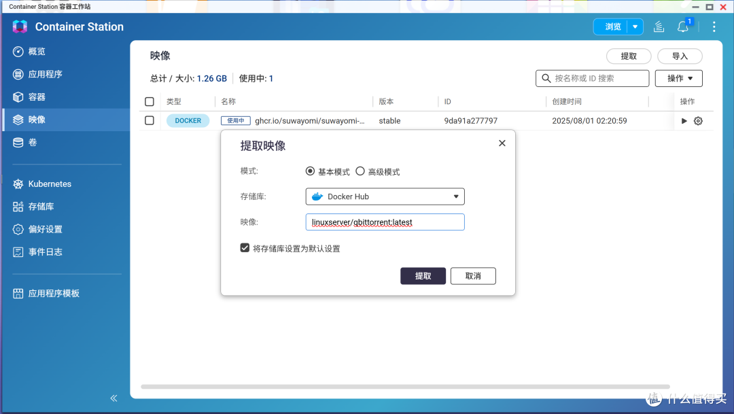This screenshot has height=414, width=734.
Task: Click the 事件日志 event log icon
Action: coord(18,252)
